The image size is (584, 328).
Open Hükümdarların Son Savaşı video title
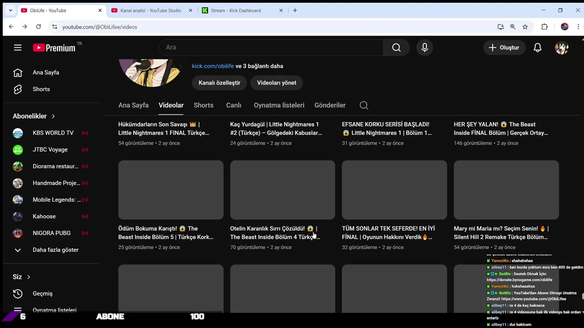(164, 128)
